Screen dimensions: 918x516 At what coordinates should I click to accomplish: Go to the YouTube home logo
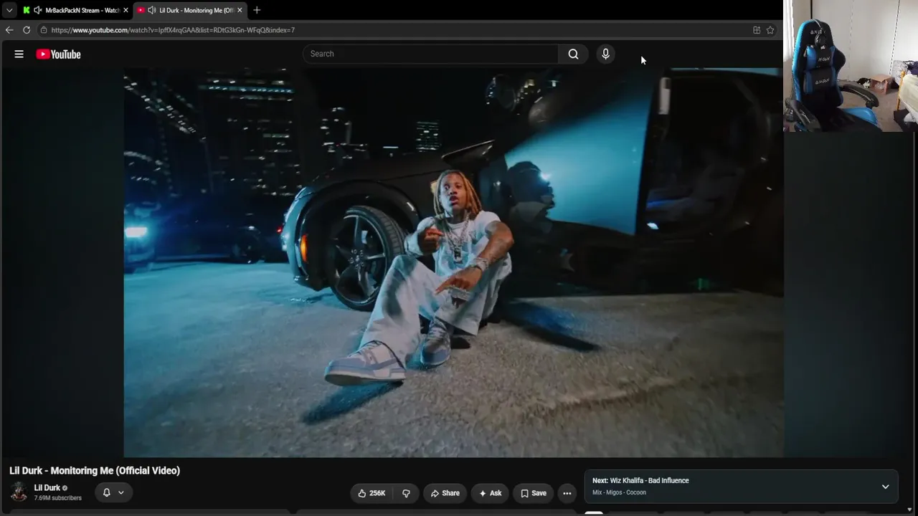point(58,54)
